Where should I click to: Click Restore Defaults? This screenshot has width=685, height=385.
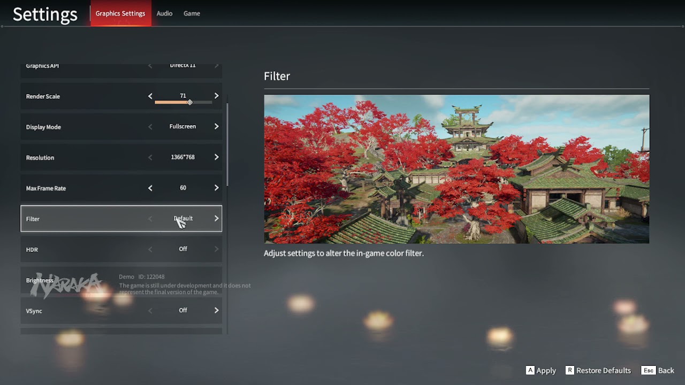[598, 370]
